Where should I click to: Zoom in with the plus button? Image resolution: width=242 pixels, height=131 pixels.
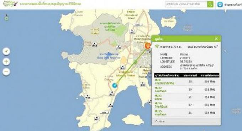(6, 62)
